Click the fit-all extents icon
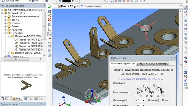Viewport: 188px width, 106px height. pyautogui.click(x=186, y=29)
